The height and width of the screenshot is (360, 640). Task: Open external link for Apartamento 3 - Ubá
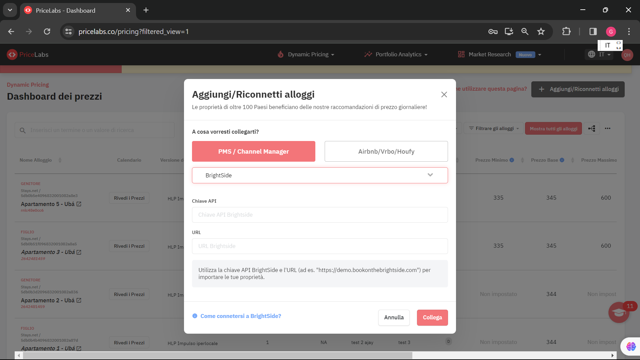(79, 252)
